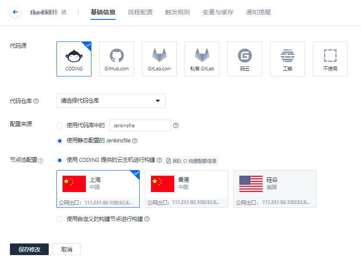Go back using the blue arrow button

(15, 12)
